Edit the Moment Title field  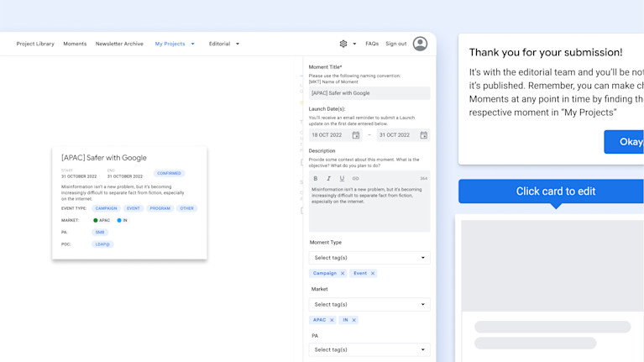(369, 93)
